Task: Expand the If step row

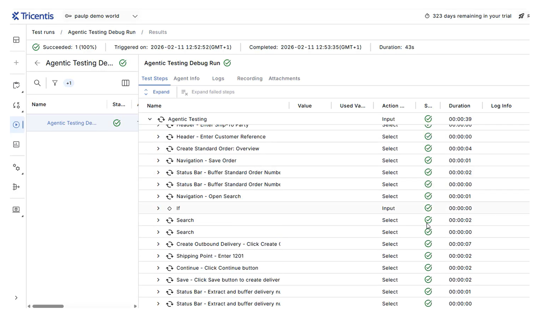Action: pyautogui.click(x=158, y=208)
